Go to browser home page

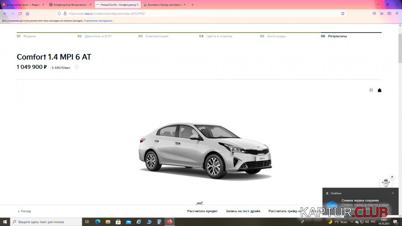28,13
